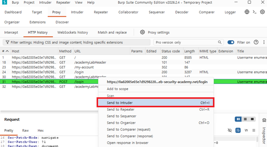Open the three-dot history options menu
The image size is (267, 147).
pyautogui.click(x=264, y=42)
